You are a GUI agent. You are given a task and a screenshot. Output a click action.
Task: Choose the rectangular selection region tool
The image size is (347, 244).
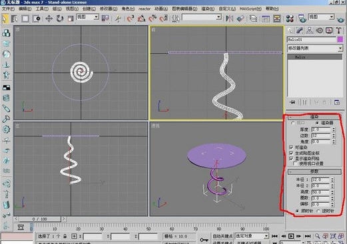[25, 19]
